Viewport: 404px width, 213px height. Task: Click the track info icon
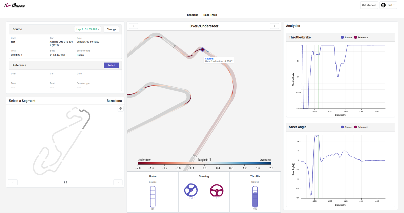(120, 109)
